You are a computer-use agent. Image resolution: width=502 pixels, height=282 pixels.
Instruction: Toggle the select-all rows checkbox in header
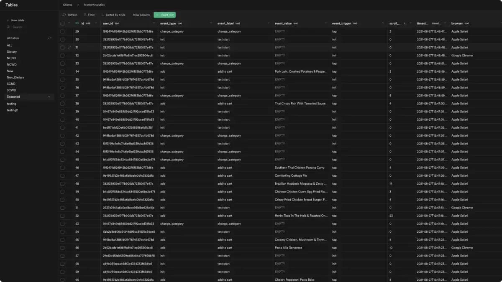62,23
